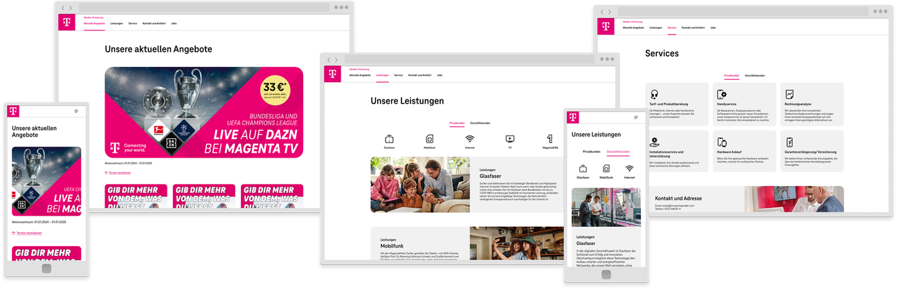
Task: Open Aktuelle Angebote tab in Angebote window
Action: [94, 24]
